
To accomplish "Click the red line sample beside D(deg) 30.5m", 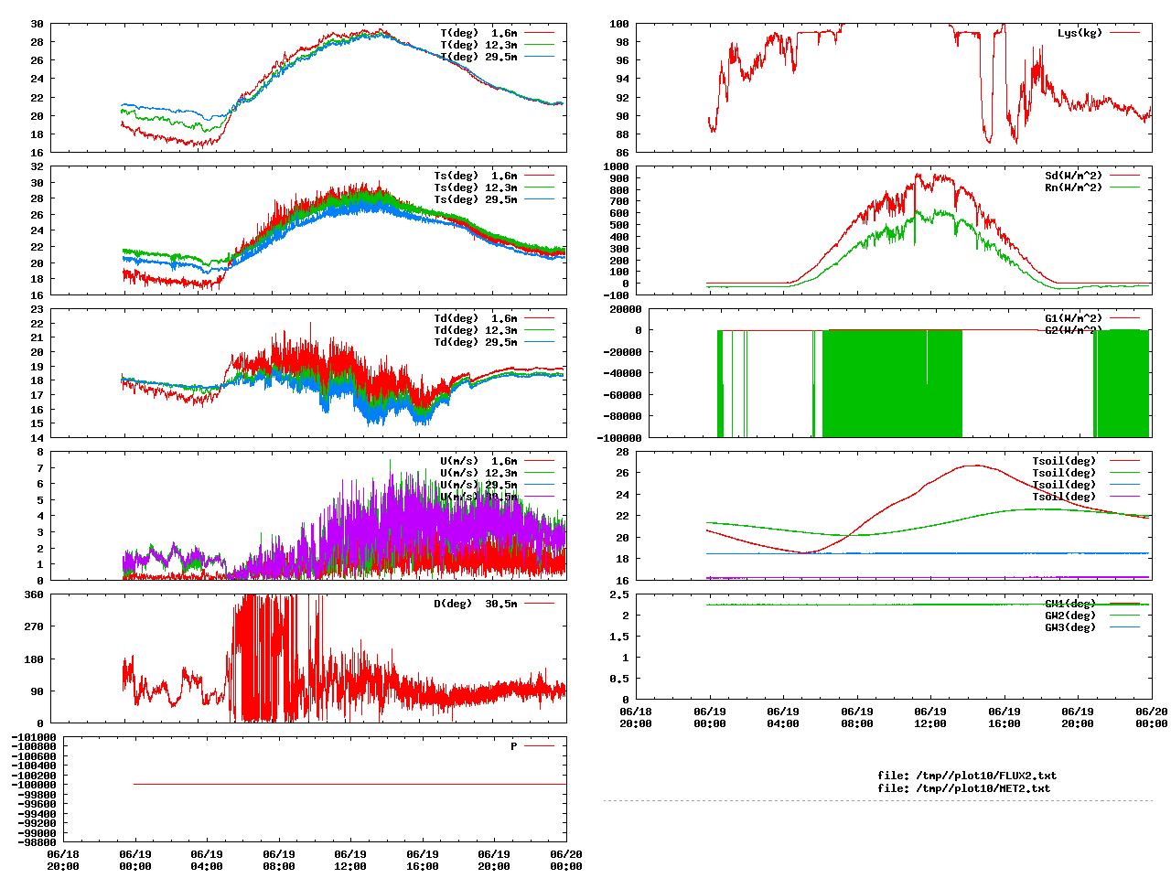I will [x=540, y=604].
